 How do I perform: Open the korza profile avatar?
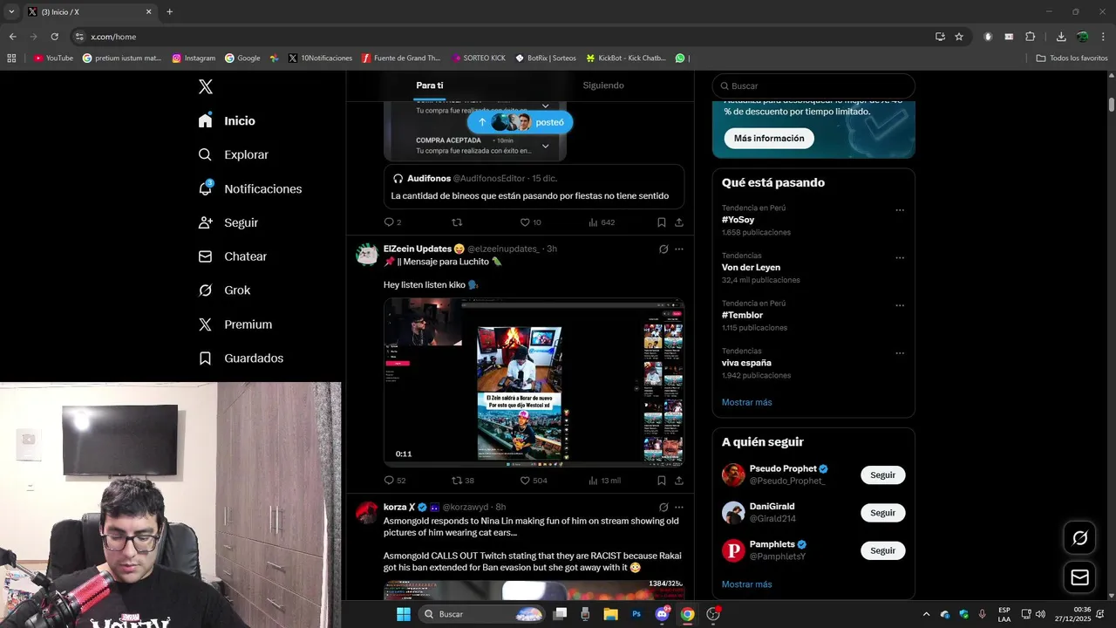[x=367, y=512]
